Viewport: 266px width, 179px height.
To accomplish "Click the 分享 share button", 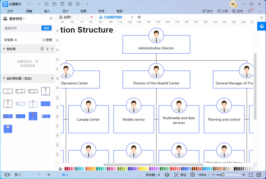I will [x=222, y=11].
